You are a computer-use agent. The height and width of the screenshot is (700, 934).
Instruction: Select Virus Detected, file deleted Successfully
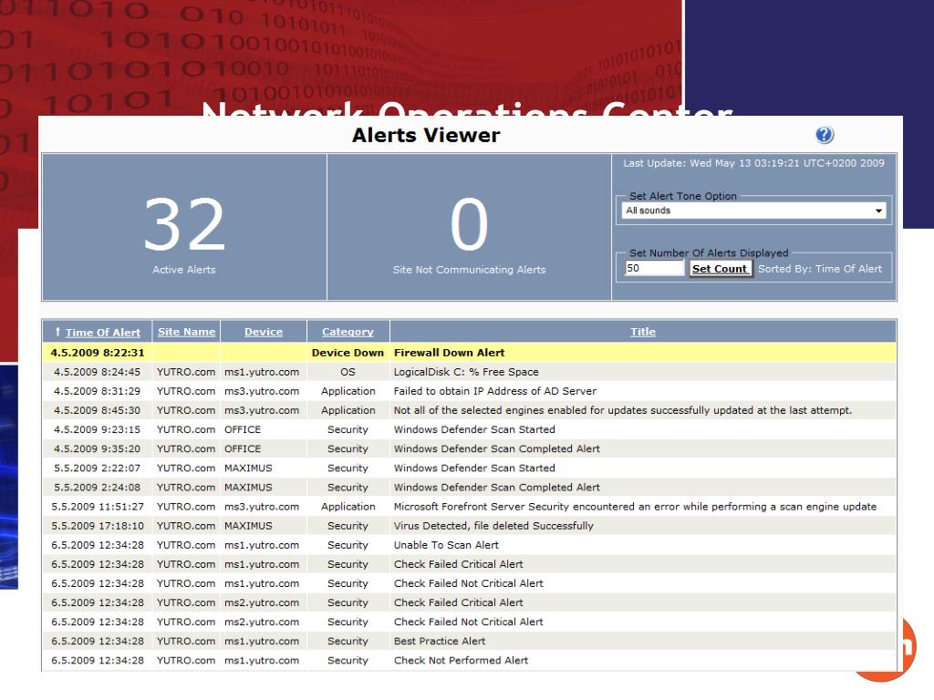click(x=493, y=526)
